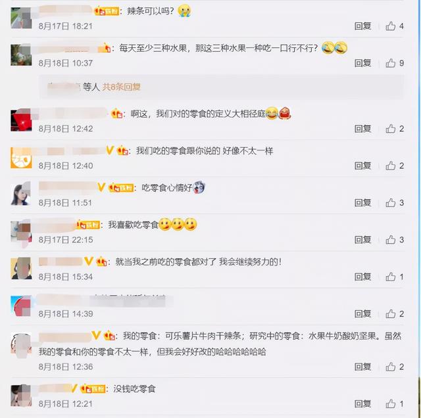Like the 辣条可以吗 comment

[x=394, y=26]
